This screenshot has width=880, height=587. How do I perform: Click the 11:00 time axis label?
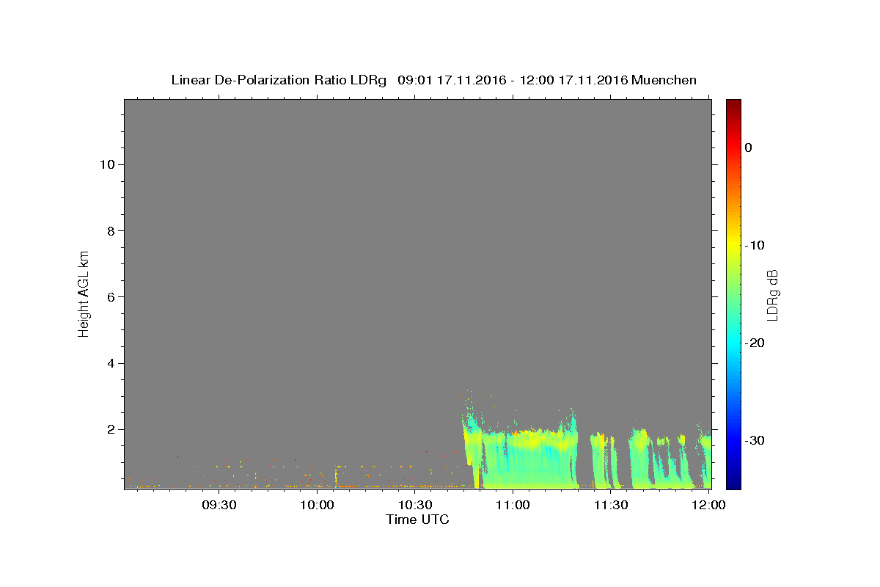pyautogui.click(x=513, y=506)
